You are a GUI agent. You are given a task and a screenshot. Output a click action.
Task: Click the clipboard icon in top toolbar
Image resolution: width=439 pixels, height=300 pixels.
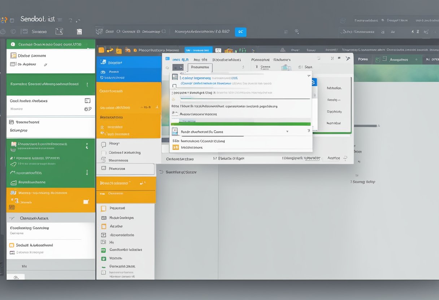tap(79, 32)
